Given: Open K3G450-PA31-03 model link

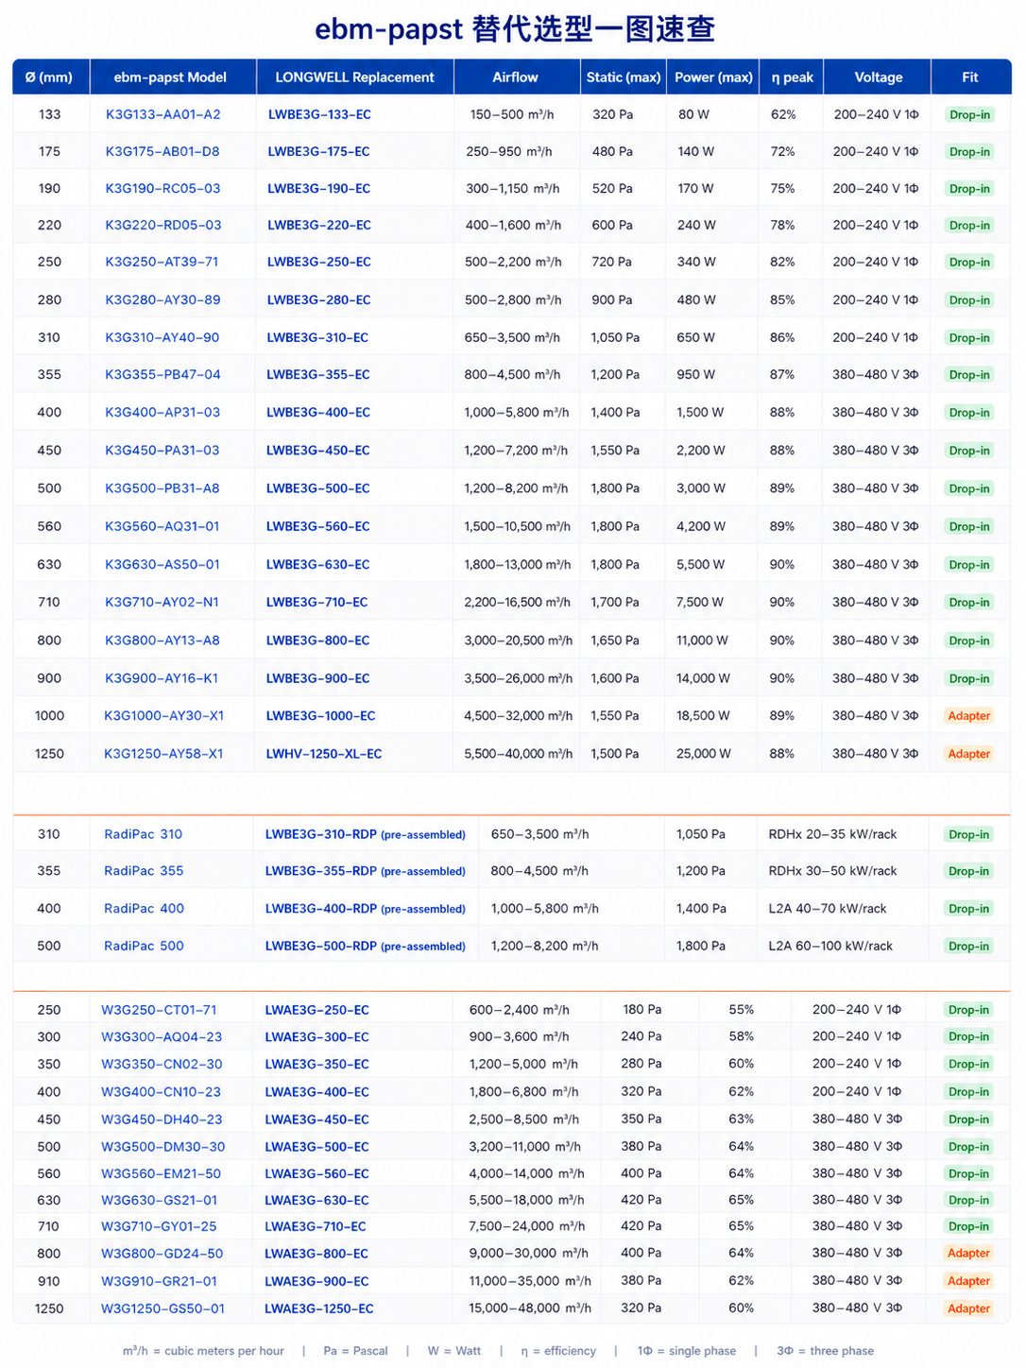Looking at the screenshot, I should [x=162, y=451].
